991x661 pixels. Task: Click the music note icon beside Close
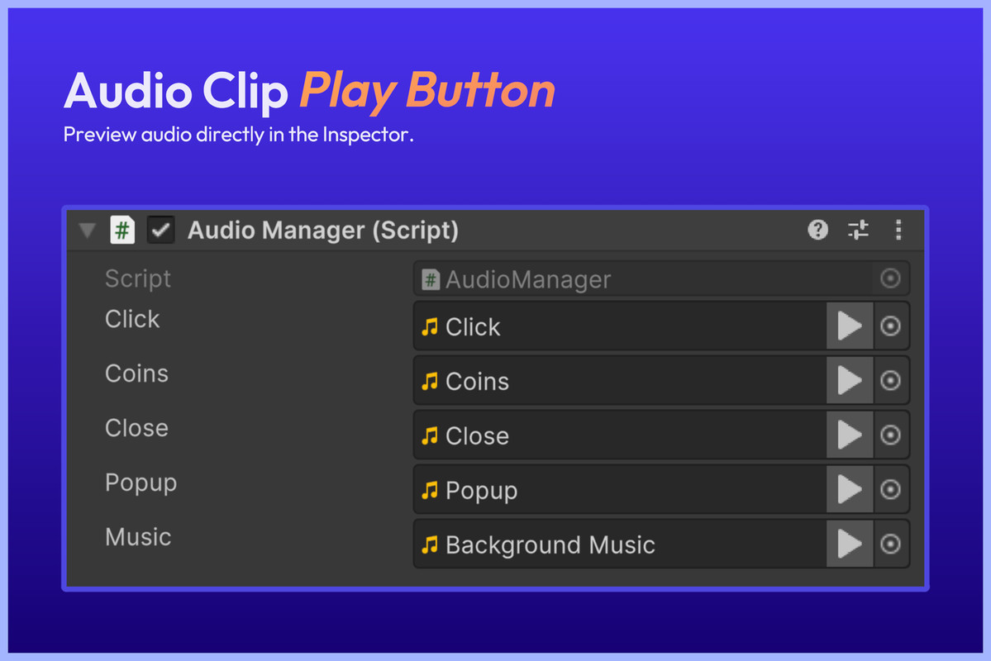[430, 435]
